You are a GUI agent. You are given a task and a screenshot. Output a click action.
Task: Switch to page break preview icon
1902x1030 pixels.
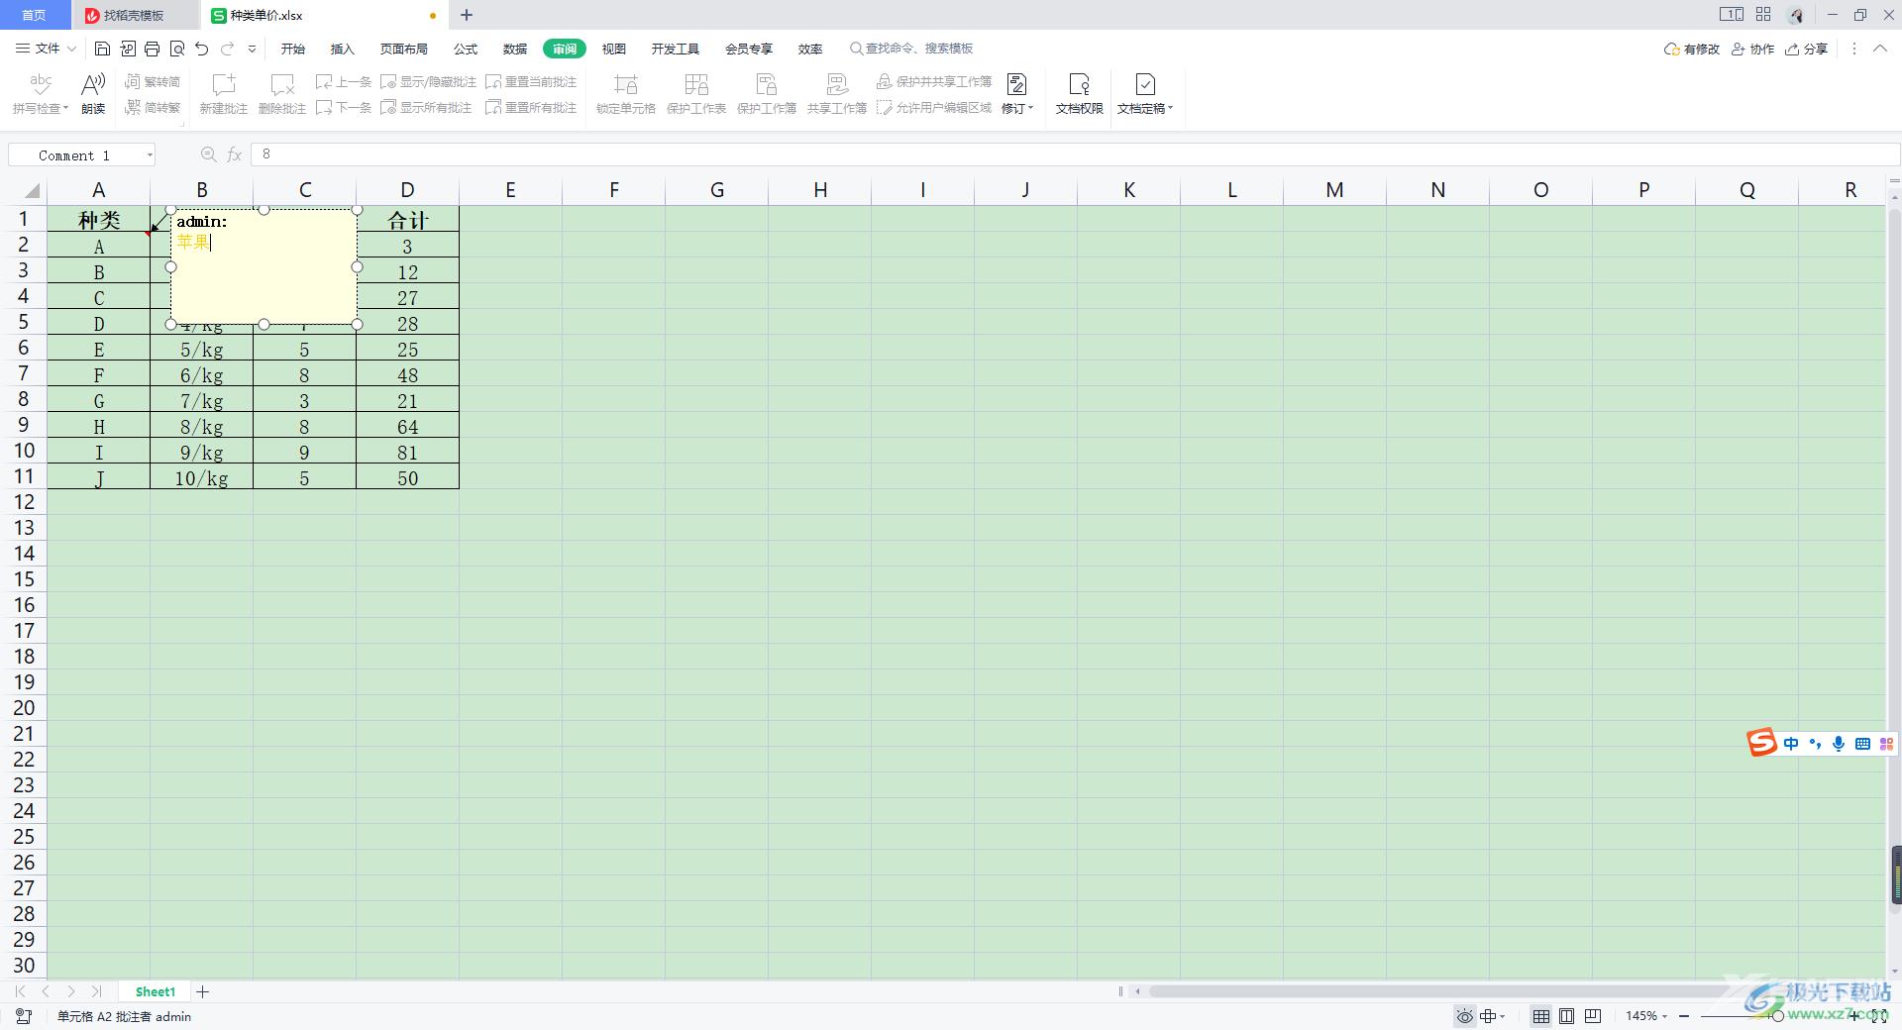1593,1016
